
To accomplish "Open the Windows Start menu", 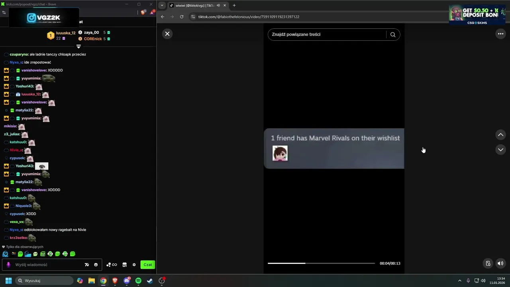I will click(x=8, y=281).
